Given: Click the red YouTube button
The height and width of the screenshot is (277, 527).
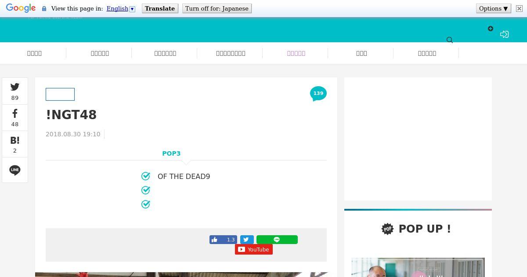Looking at the screenshot, I should 254,249.
